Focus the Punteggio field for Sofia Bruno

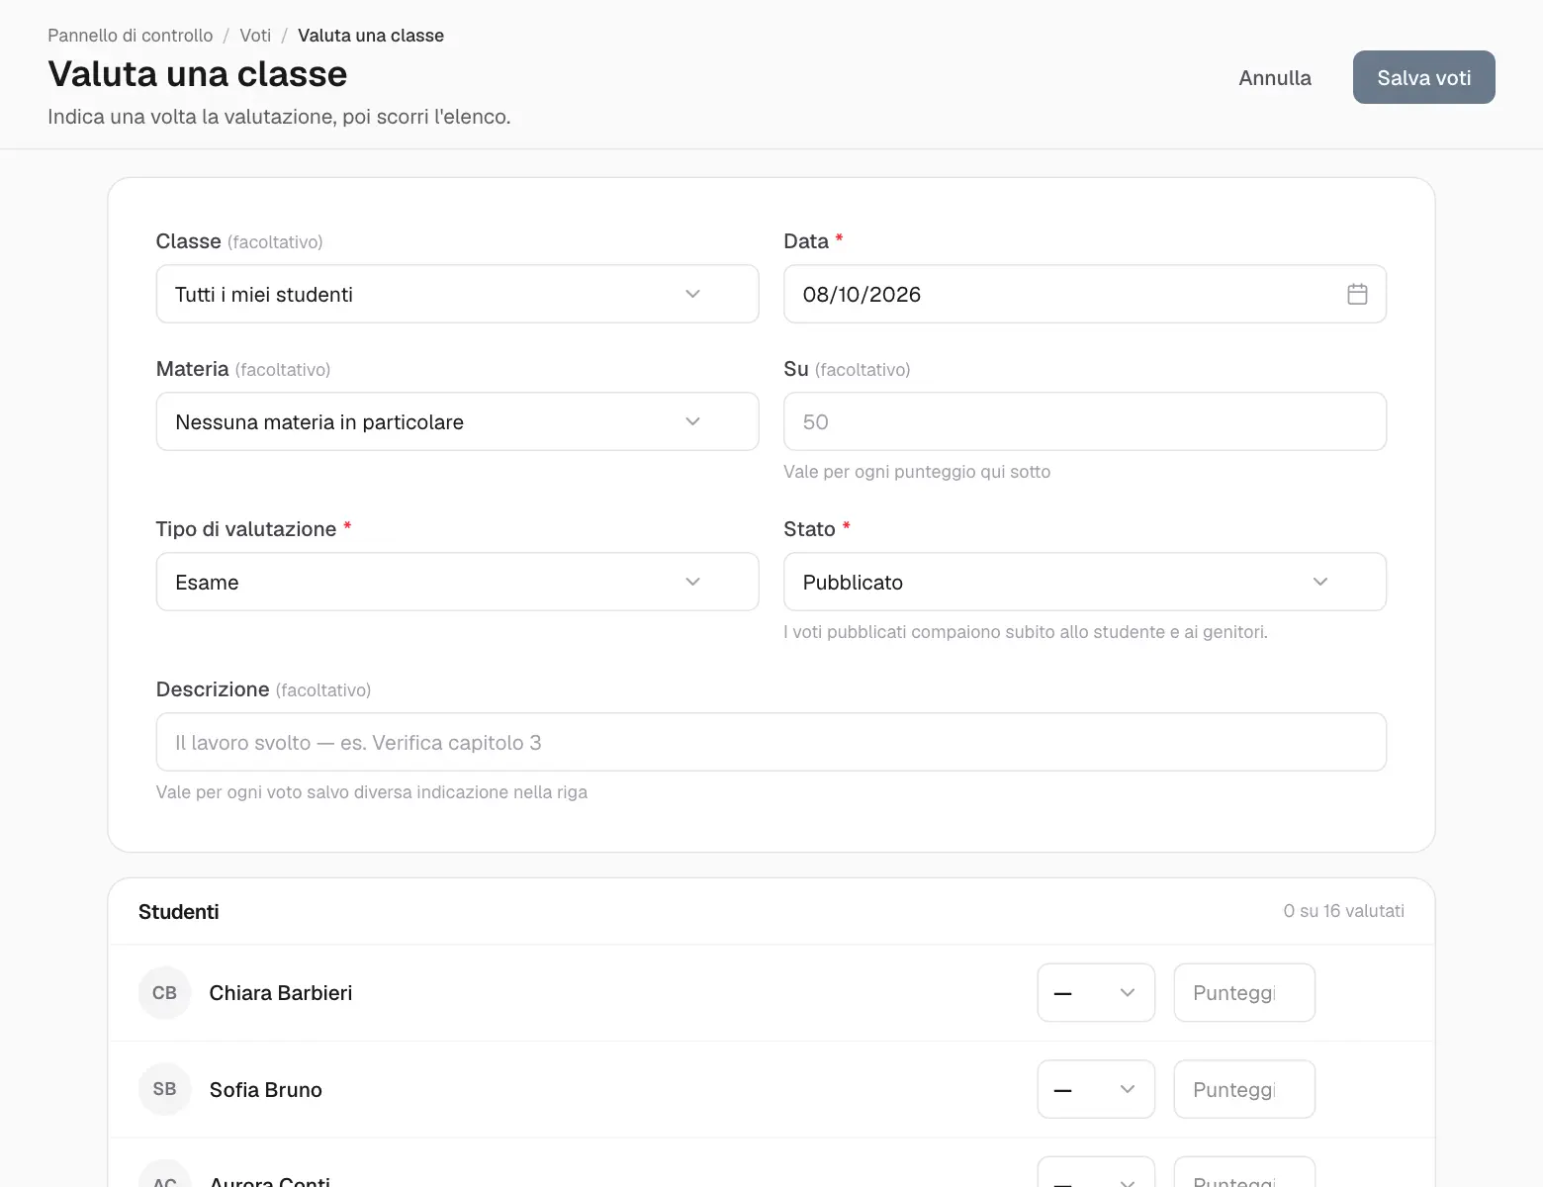point(1244,1089)
